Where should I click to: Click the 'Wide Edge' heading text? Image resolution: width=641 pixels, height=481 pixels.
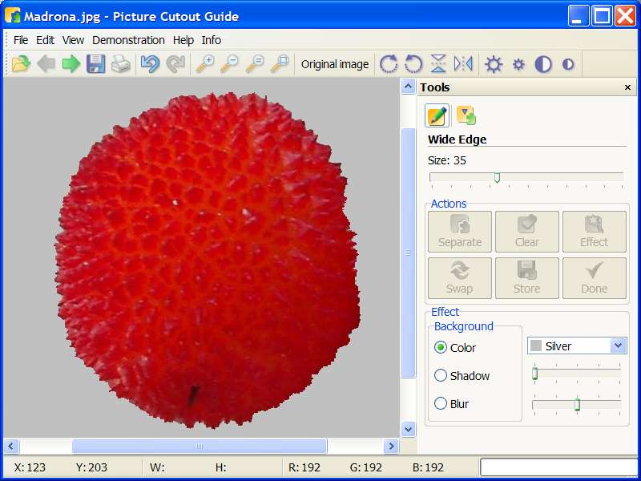457,139
